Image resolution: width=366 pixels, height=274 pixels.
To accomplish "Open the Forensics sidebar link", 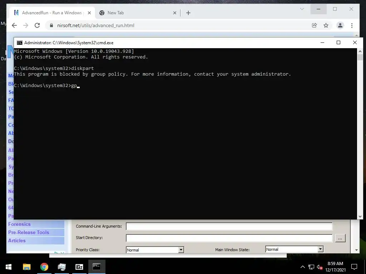I will point(19,224).
